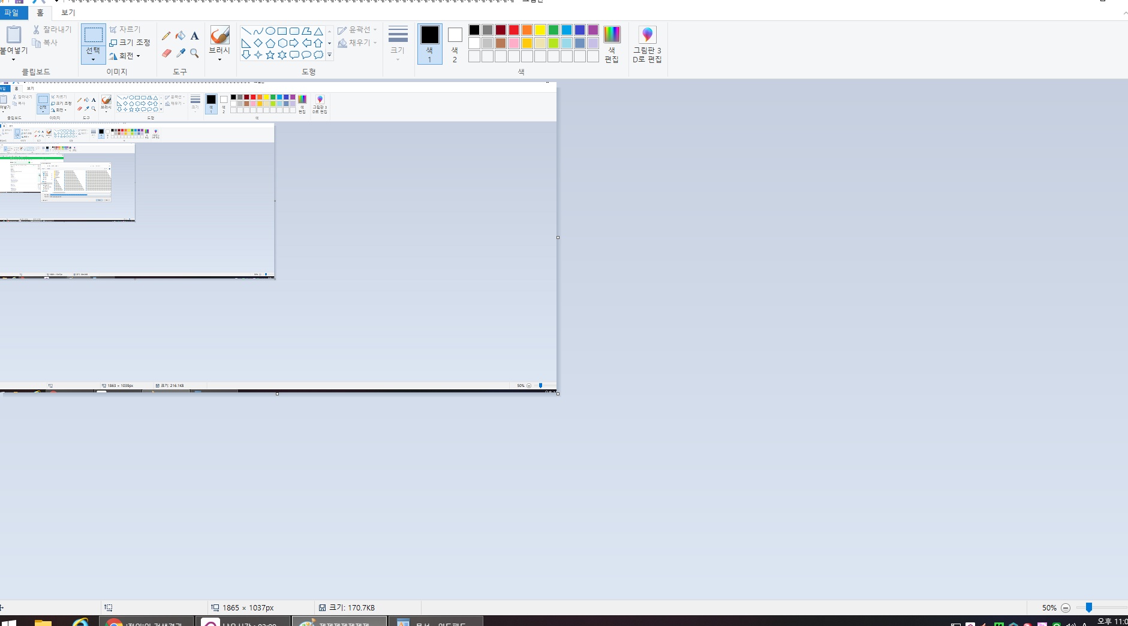The height and width of the screenshot is (626, 1128).
Task: Choose the Right triangle shape
Action: [246, 43]
